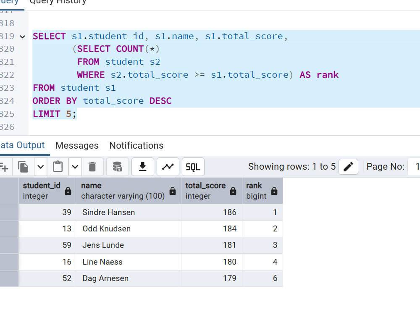This screenshot has width=420, height=315.
Task: Select the cell 'Dag Arnesen'
Action: click(129, 278)
